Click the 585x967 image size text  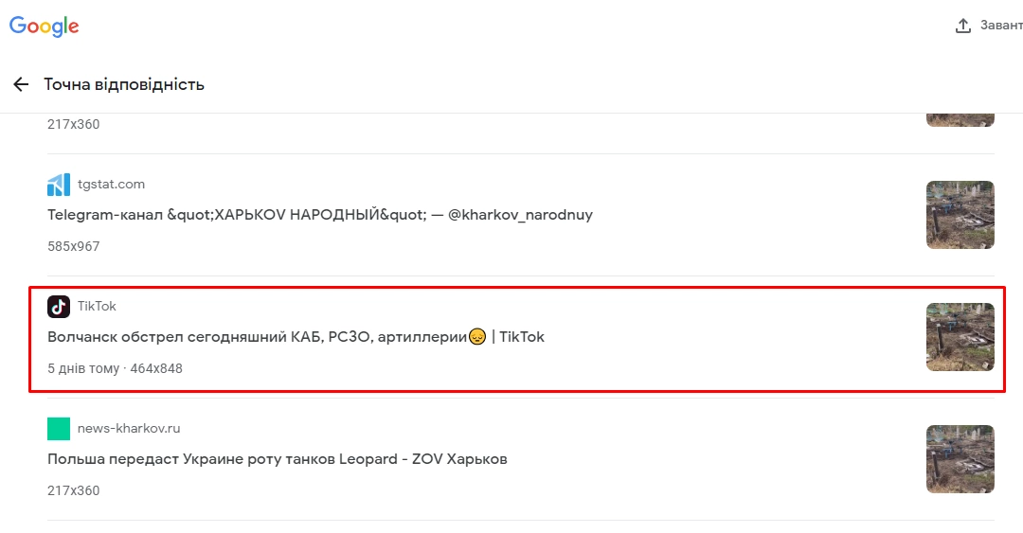[73, 246]
